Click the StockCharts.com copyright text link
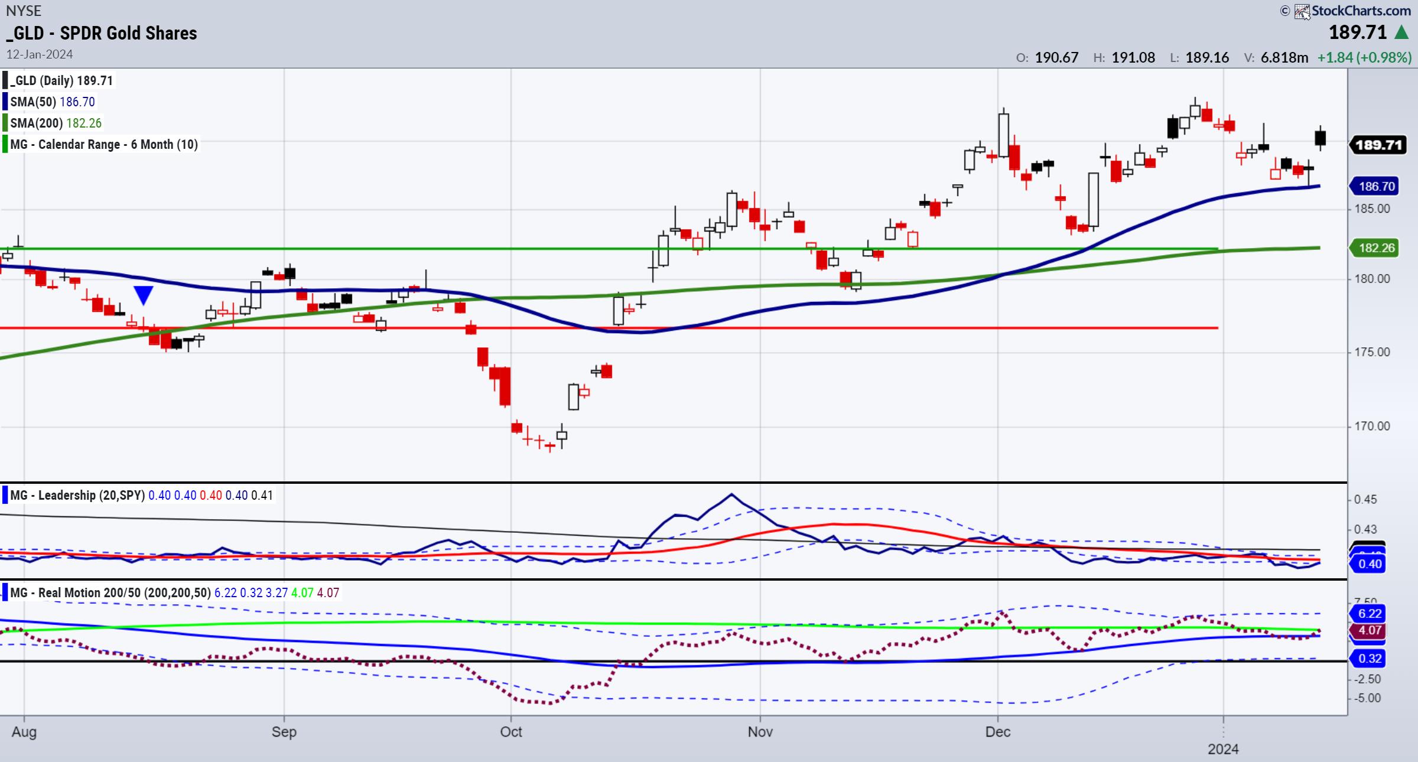Image resolution: width=1418 pixels, height=762 pixels. (x=1361, y=11)
